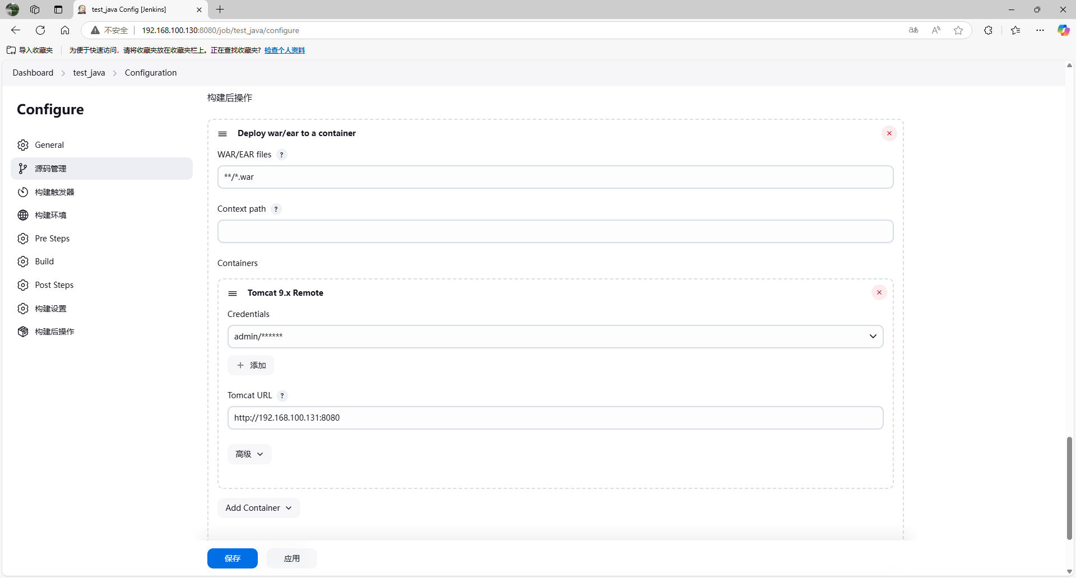The image size is (1076, 578).
Task: Click the 应用 apply button
Action: pyautogui.click(x=291, y=558)
